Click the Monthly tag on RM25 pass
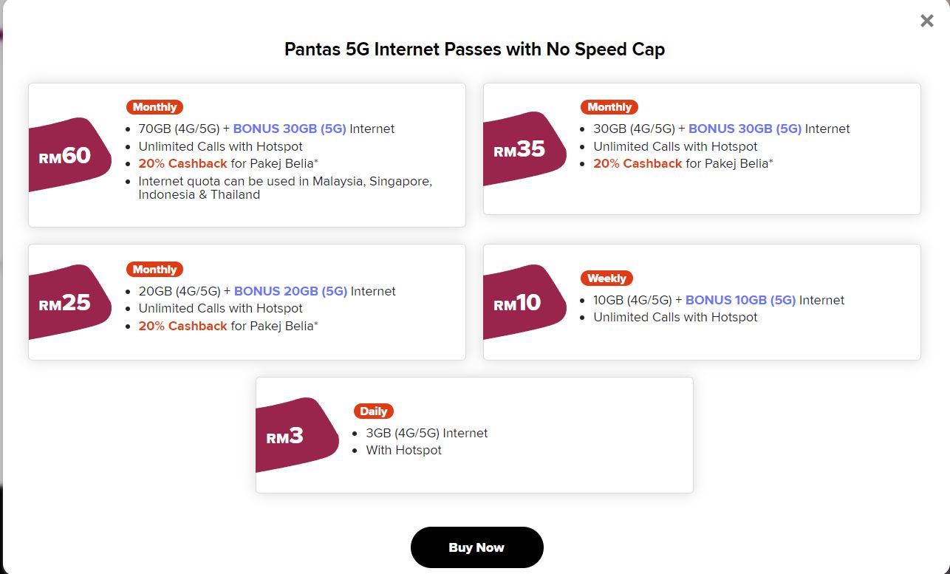Screen dimensions: 950x574 click(x=154, y=270)
